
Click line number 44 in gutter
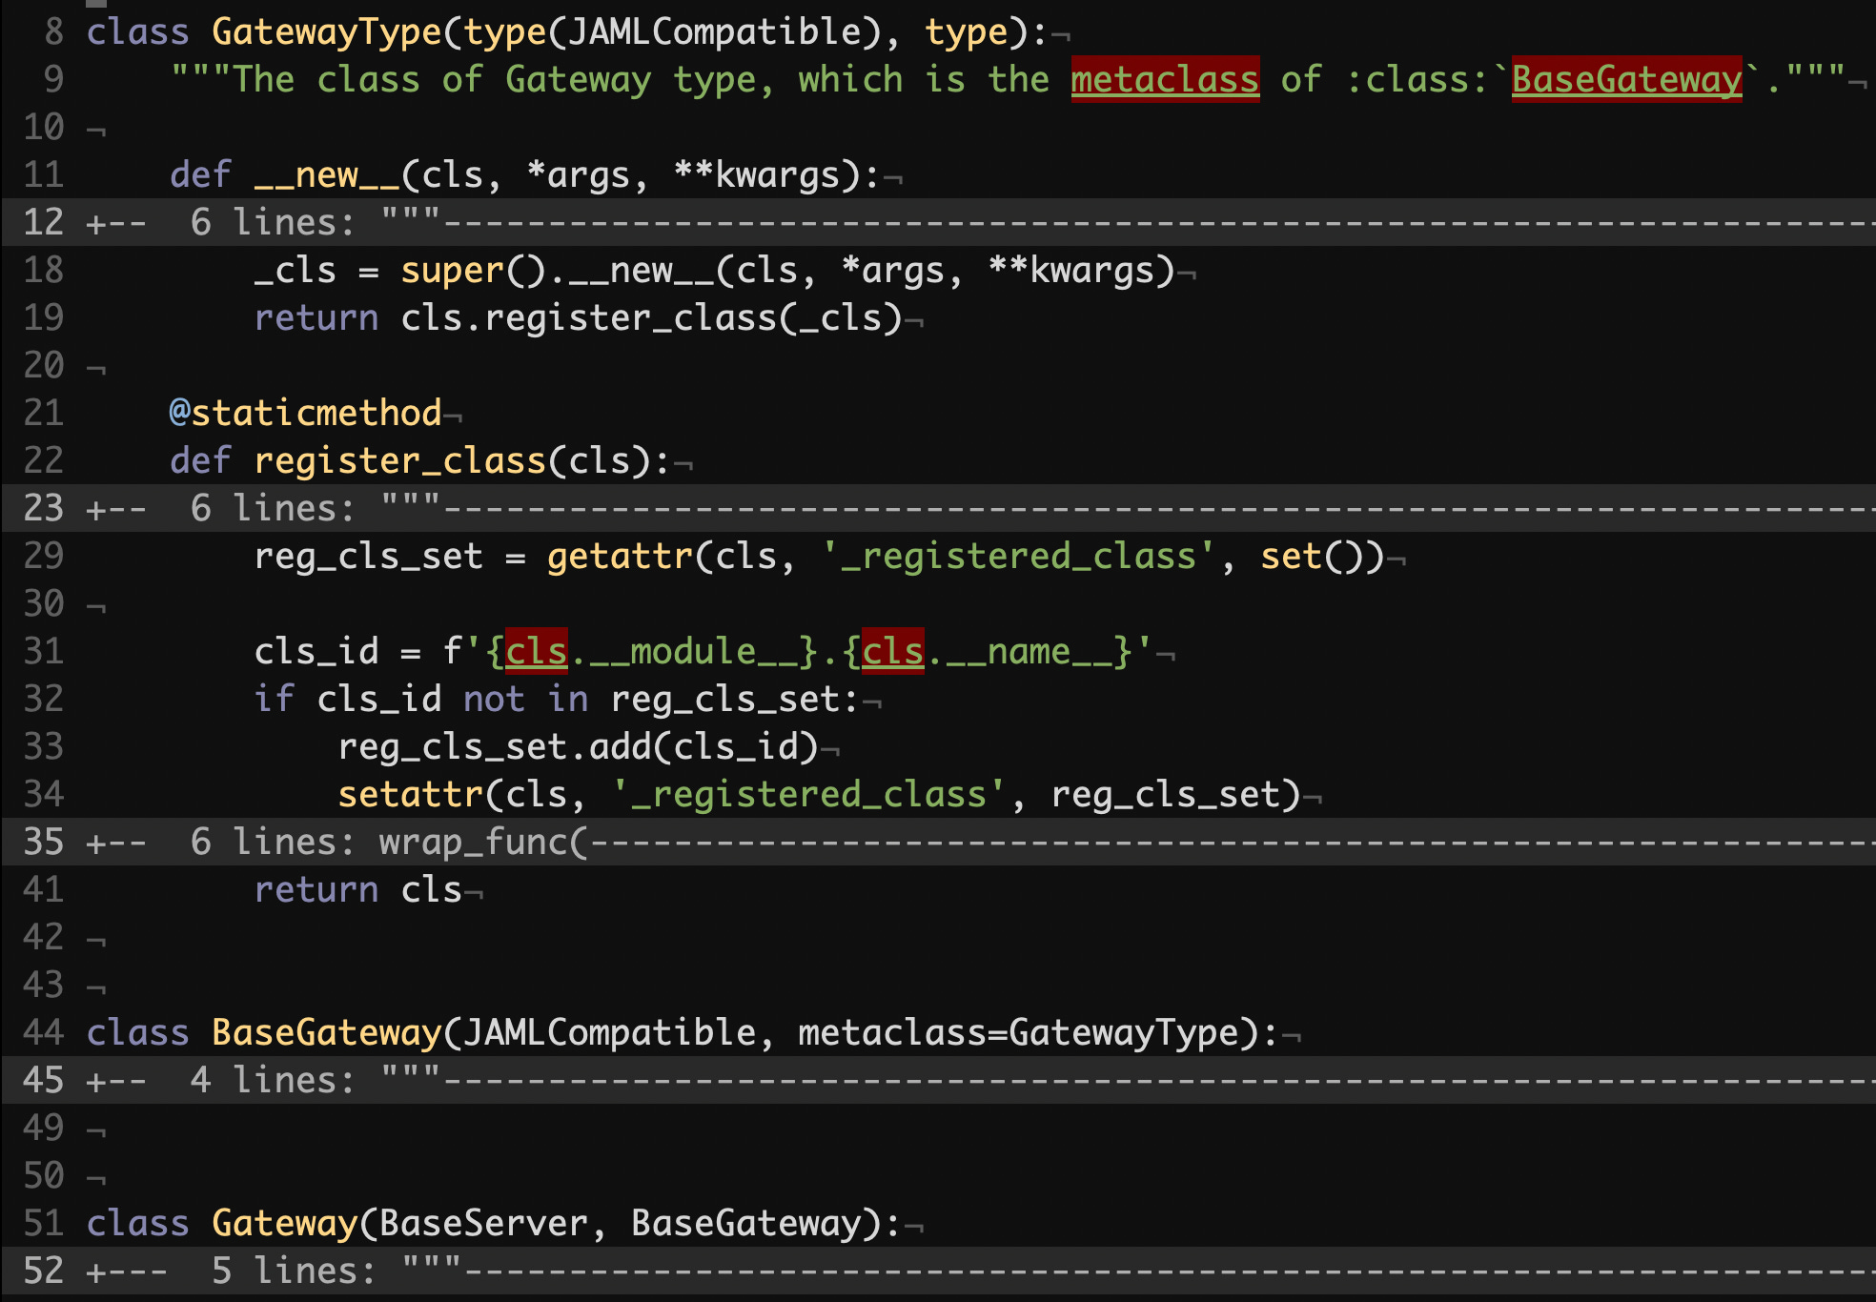click(44, 1032)
